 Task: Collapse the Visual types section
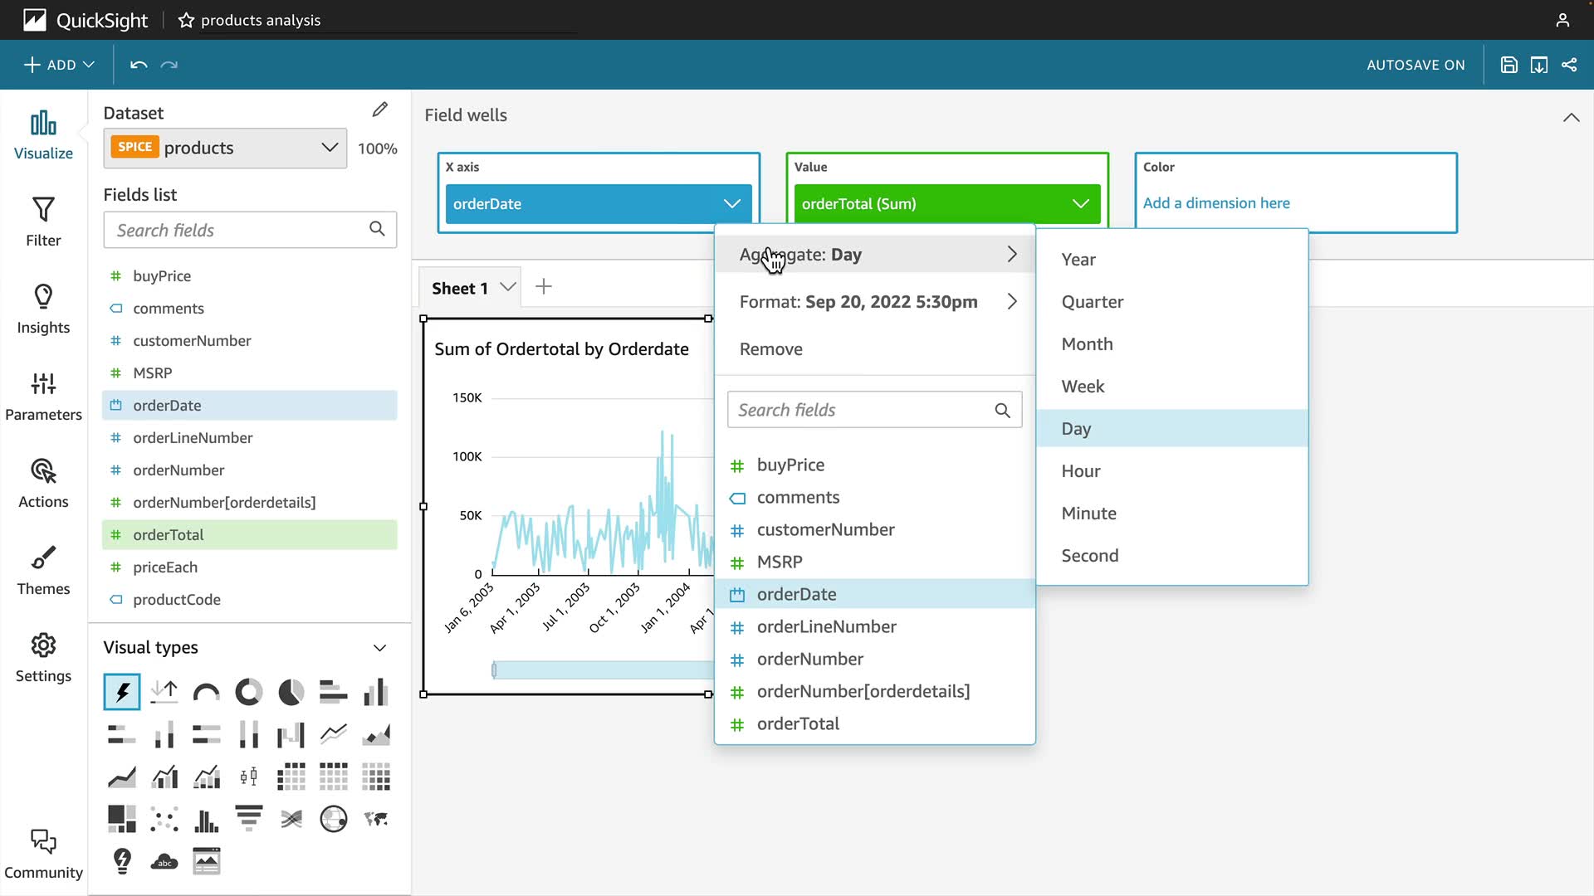pos(379,648)
